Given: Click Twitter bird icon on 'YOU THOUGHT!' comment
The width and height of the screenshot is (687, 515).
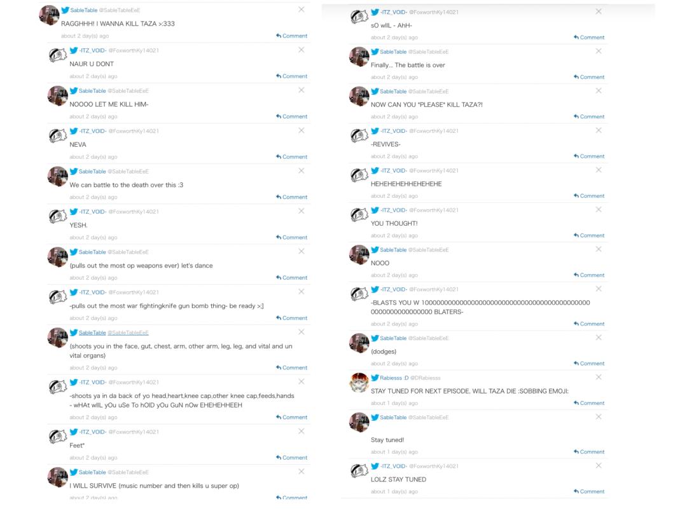Looking at the screenshot, I should coord(375,210).
